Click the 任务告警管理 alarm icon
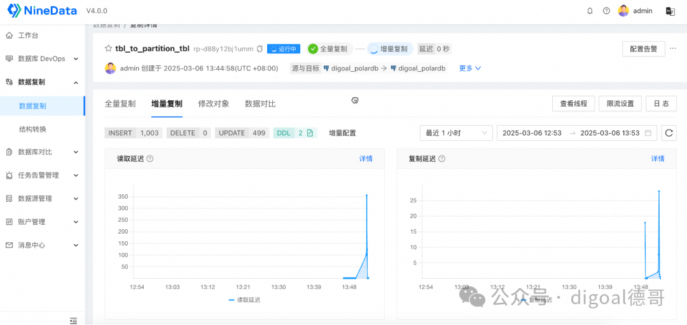Viewport: 687px width, 325px height. point(9,175)
